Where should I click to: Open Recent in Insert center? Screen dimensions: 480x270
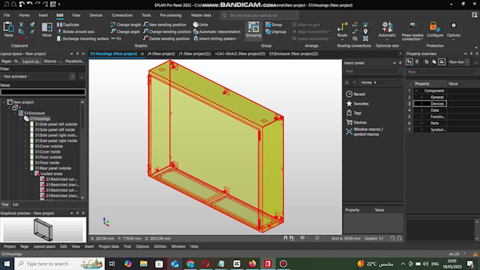click(356, 94)
